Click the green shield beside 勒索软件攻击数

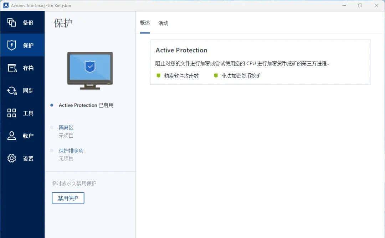(159, 75)
